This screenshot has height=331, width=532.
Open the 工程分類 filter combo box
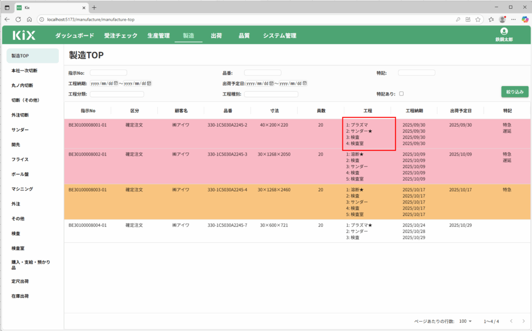(117, 94)
